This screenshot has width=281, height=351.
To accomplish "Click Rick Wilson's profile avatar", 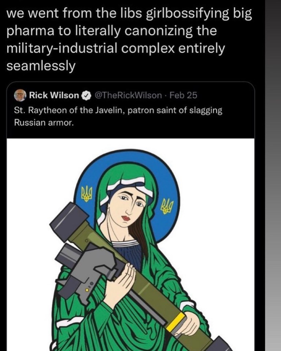I will [20, 96].
